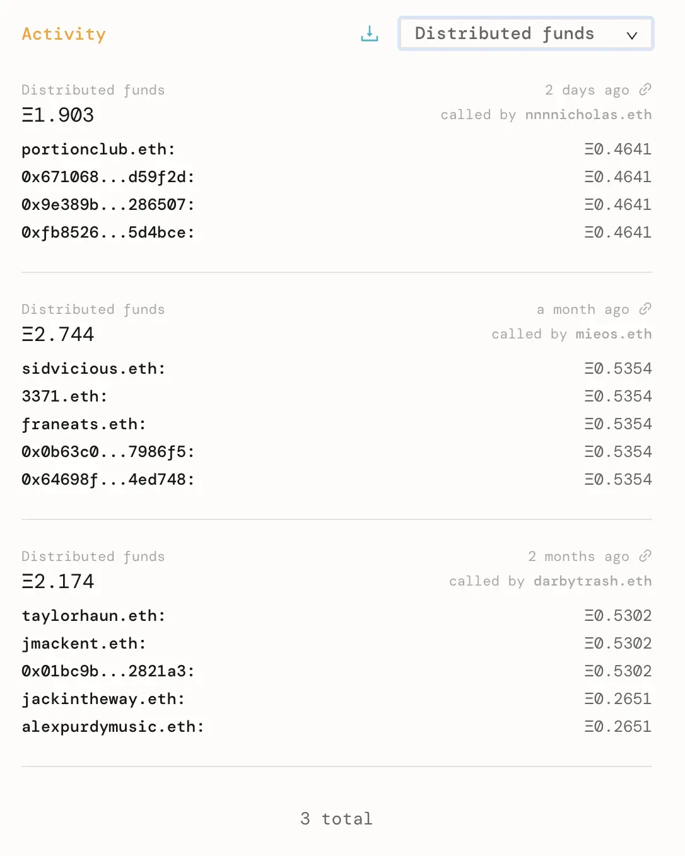The width and height of the screenshot is (685, 856).
Task: Click the link icon beside 'a month ago'
Action: point(645,309)
